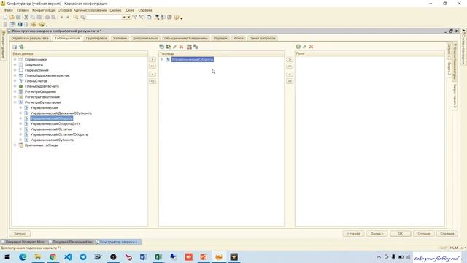The image size is (467, 263).
Task: Click the configuration tree icon, second toolbar row
Action: click(12, 24)
